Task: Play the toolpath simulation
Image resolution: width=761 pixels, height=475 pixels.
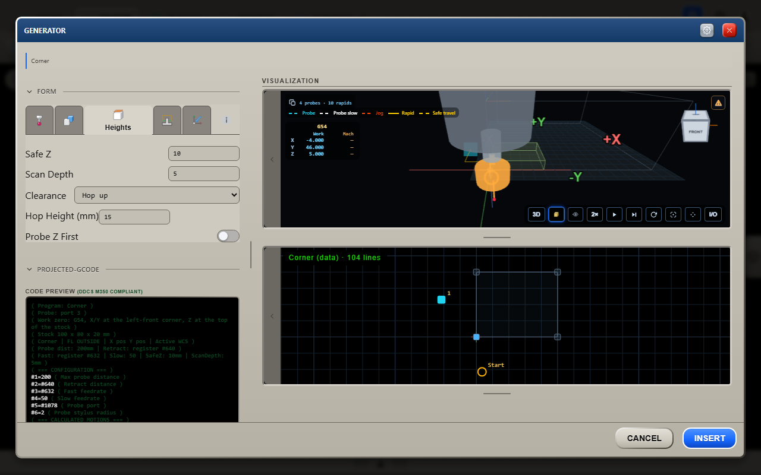Action: pos(615,214)
